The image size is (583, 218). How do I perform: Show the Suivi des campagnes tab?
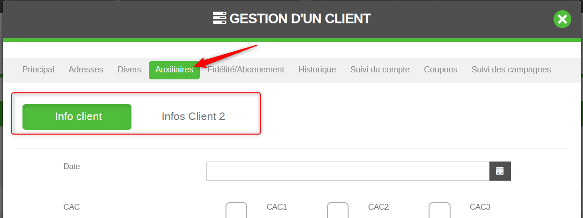(511, 70)
